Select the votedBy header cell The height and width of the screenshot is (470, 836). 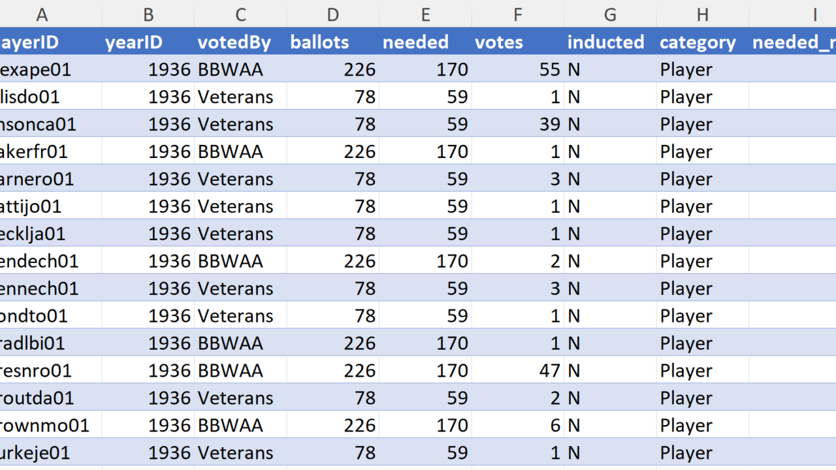click(x=240, y=42)
